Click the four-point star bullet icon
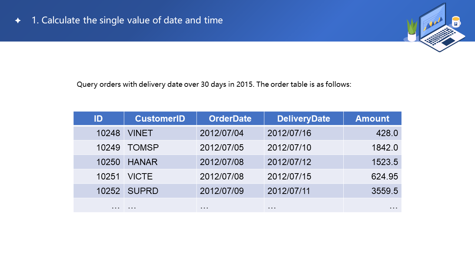 (x=18, y=20)
